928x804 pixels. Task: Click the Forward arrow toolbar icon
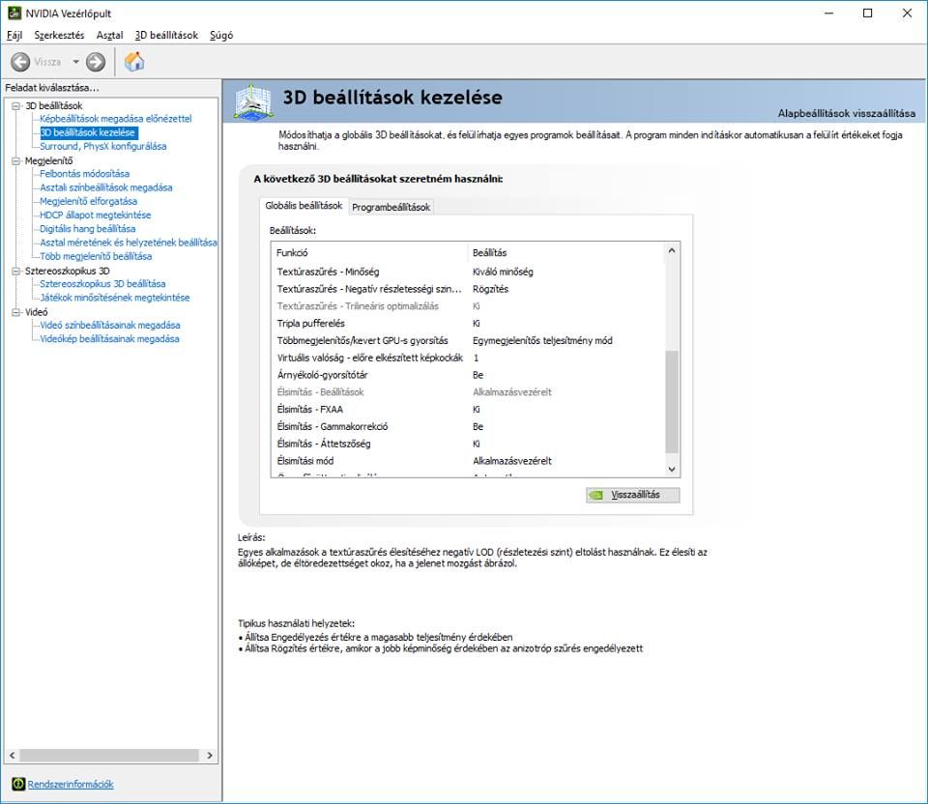[96, 62]
